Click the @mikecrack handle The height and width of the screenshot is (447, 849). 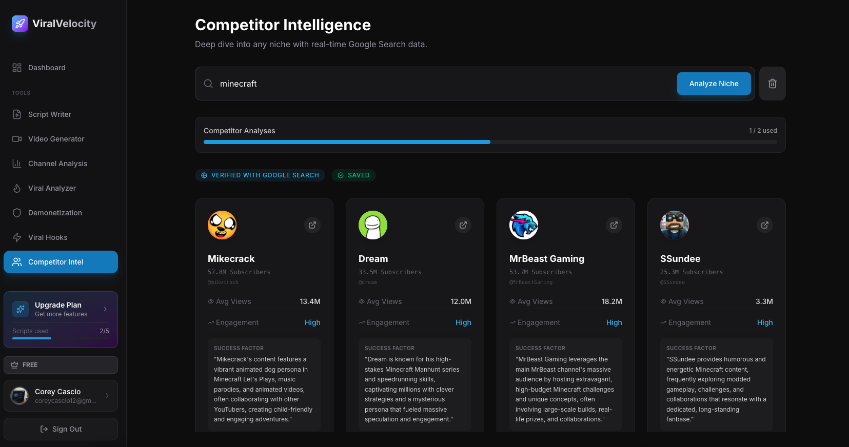point(223,282)
